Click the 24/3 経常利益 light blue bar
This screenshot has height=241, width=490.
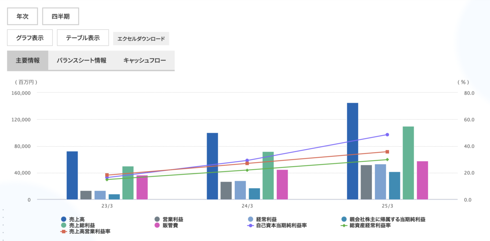point(240,190)
